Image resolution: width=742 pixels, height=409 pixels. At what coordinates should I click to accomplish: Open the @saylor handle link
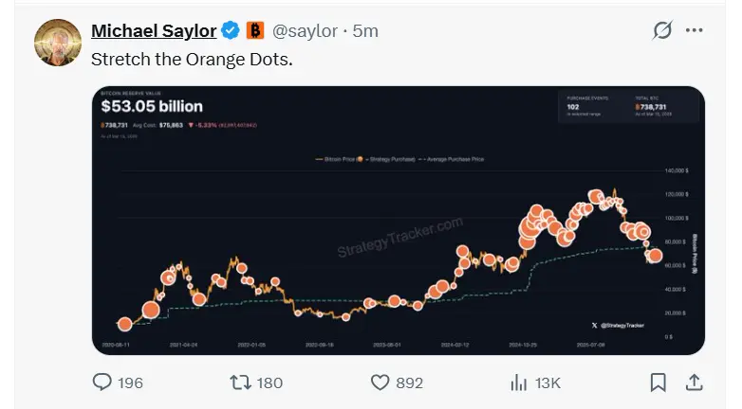click(x=305, y=31)
